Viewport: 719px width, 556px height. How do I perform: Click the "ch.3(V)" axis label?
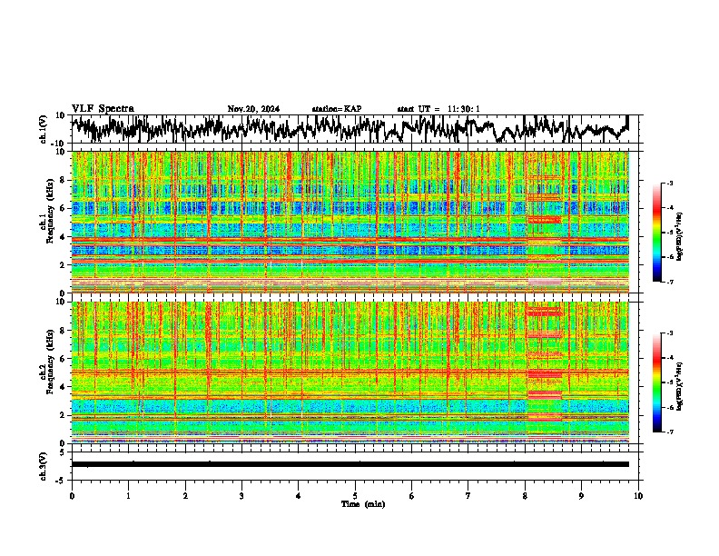point(44,466)
